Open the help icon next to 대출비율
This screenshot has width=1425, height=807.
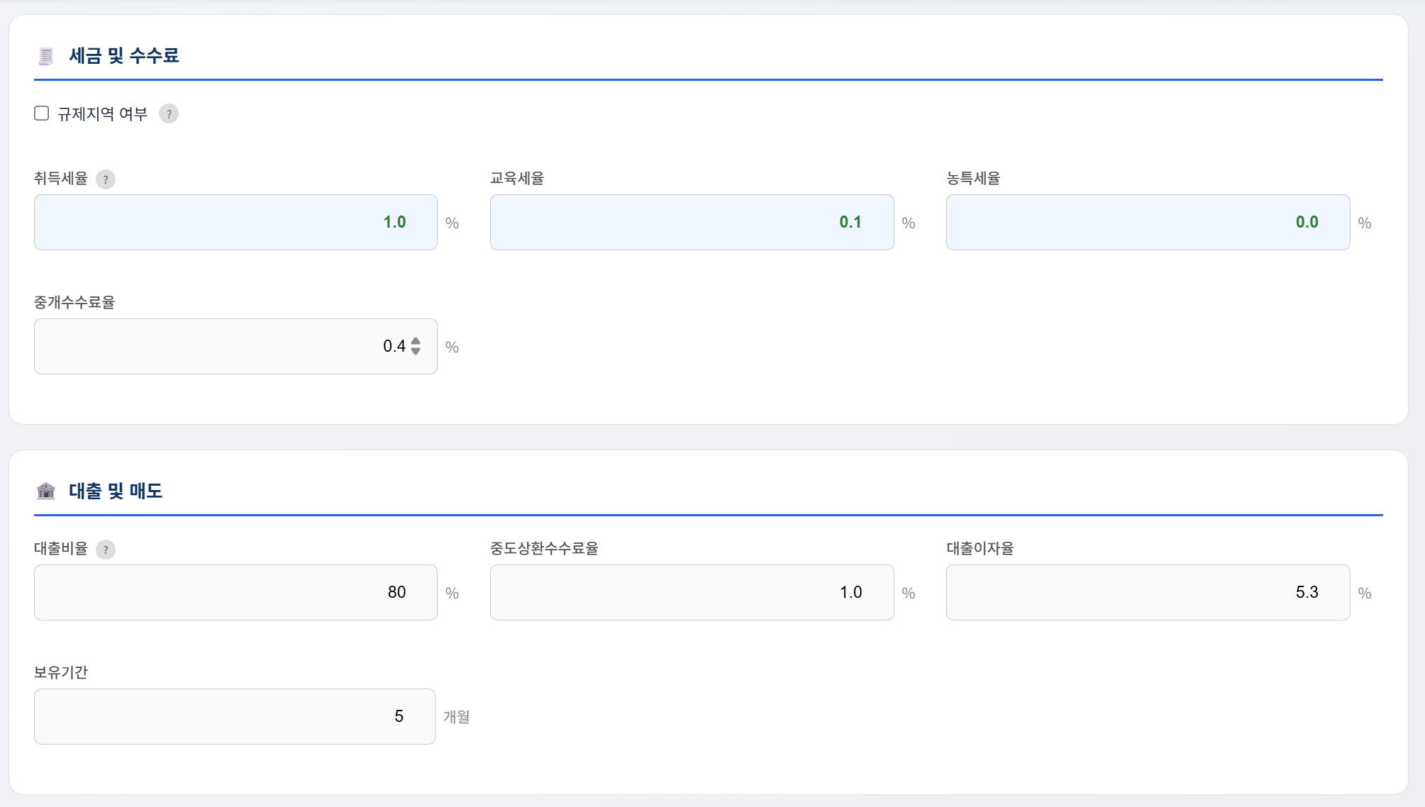click(x=107, y=550)
